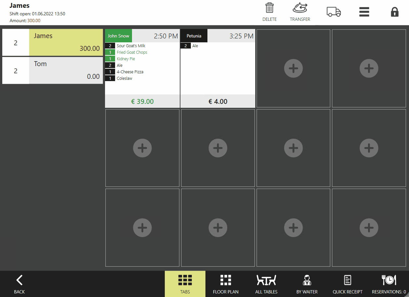Screen dimensions: 409x297
Task: Select waiter James in the list
Action: (x=66, y=42)
